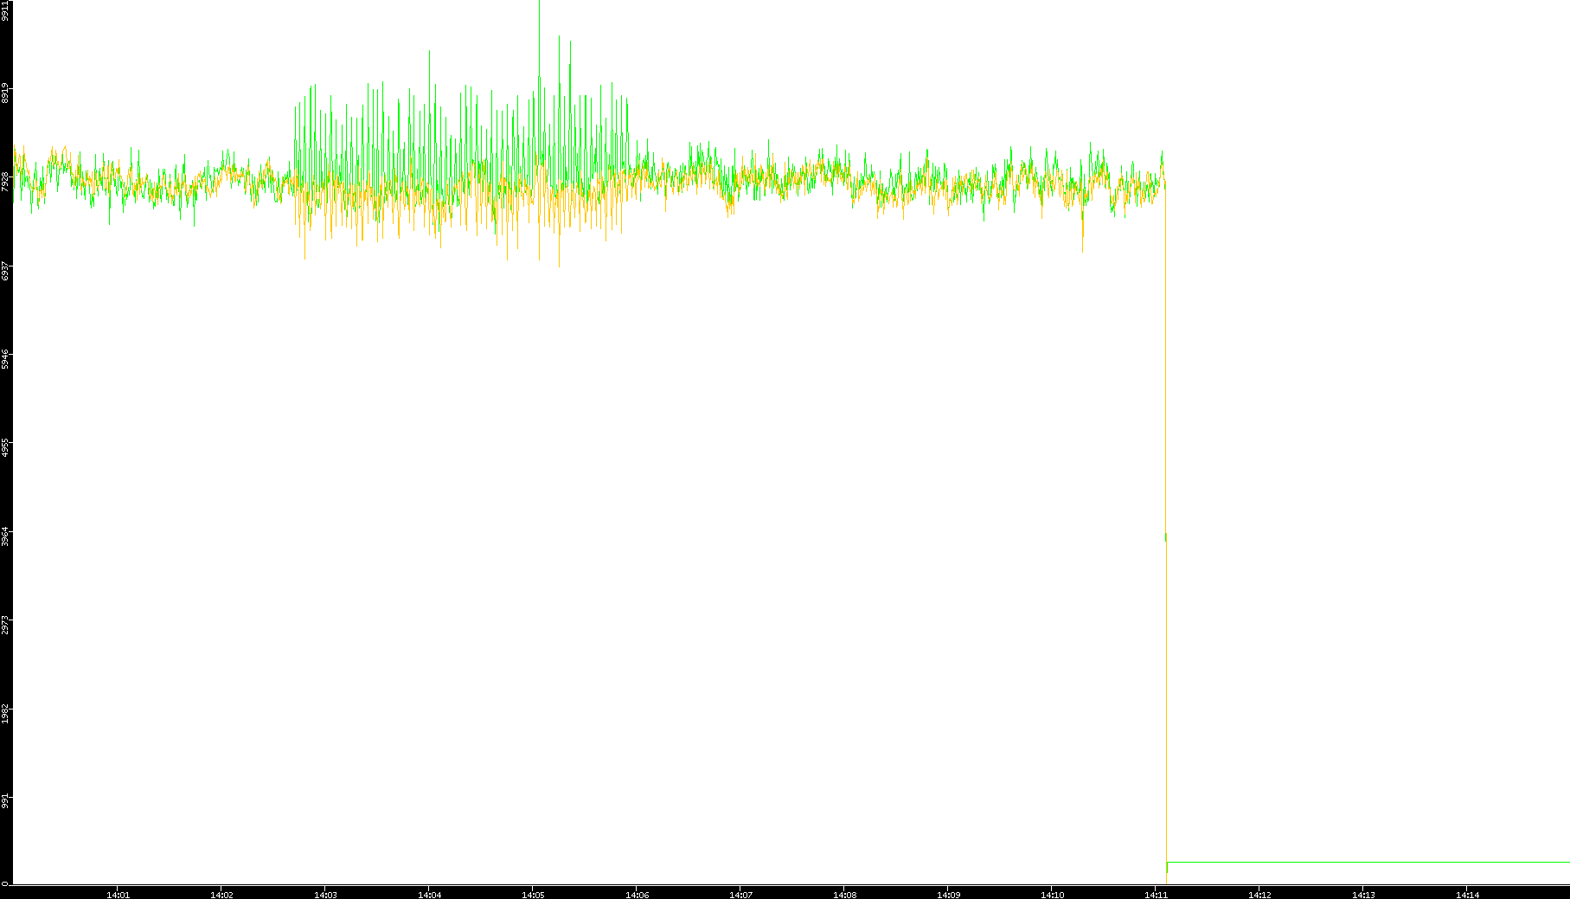Viewport: 1570px width, 899px height.
Task: Select the 14:03 tick on time axis
Action: [x=325, y=895]
